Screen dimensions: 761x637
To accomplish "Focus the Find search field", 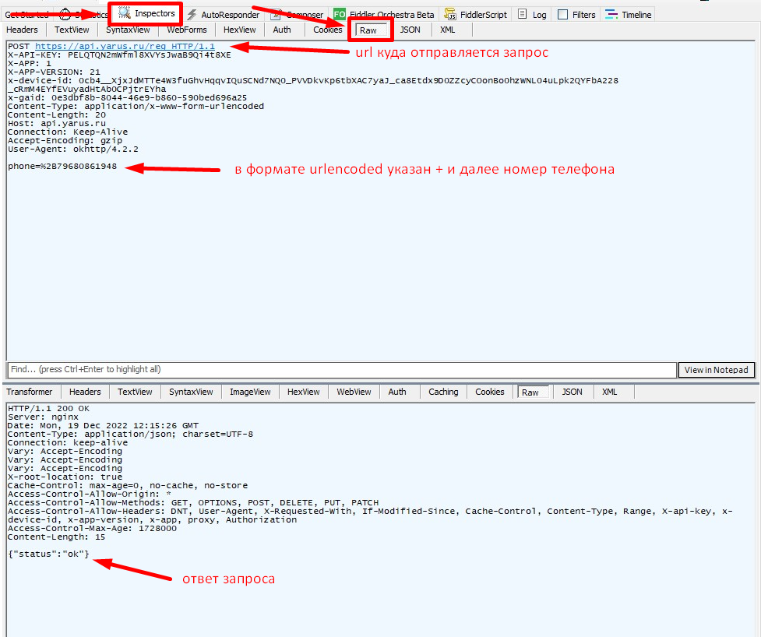I will click(x=342, y=370).
